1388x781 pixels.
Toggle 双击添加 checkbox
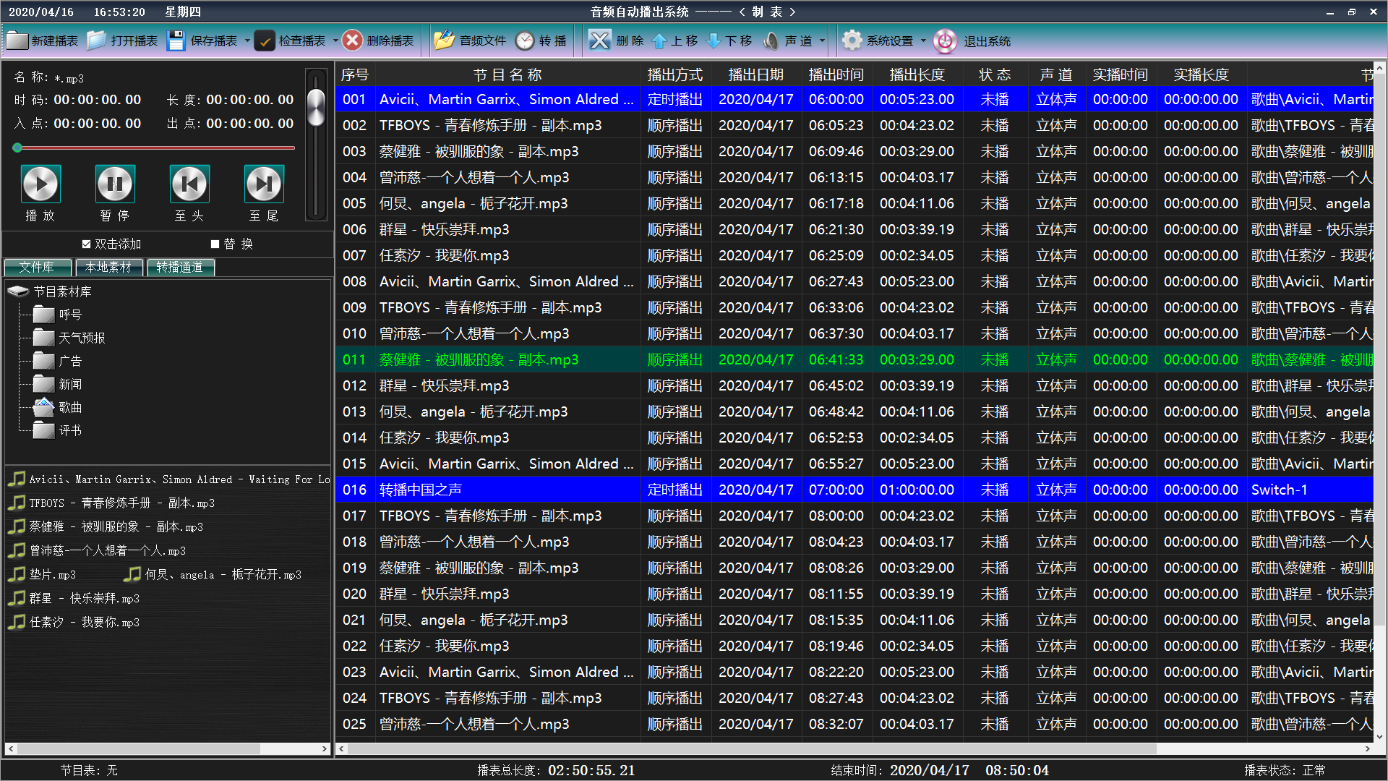coord(86,244)
